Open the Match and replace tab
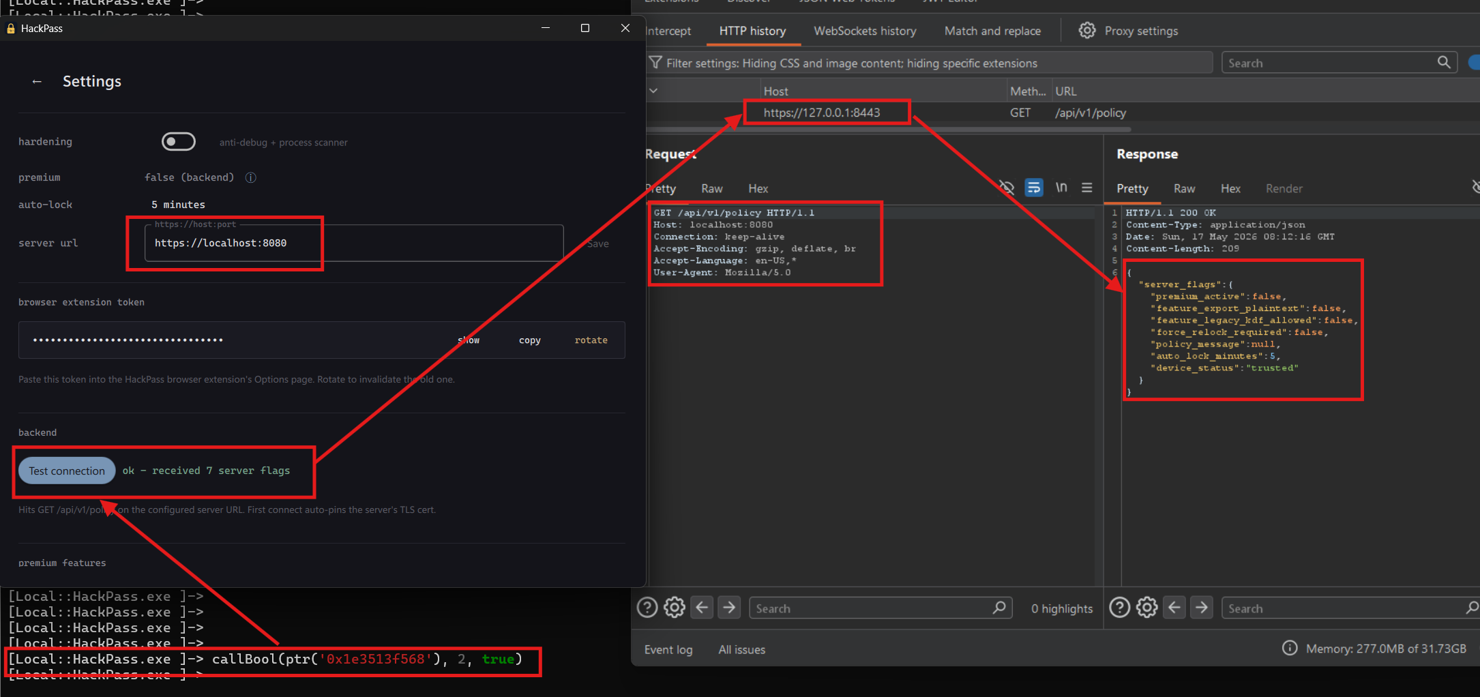Screen dimensions: 1480x697 coord(992,31)
